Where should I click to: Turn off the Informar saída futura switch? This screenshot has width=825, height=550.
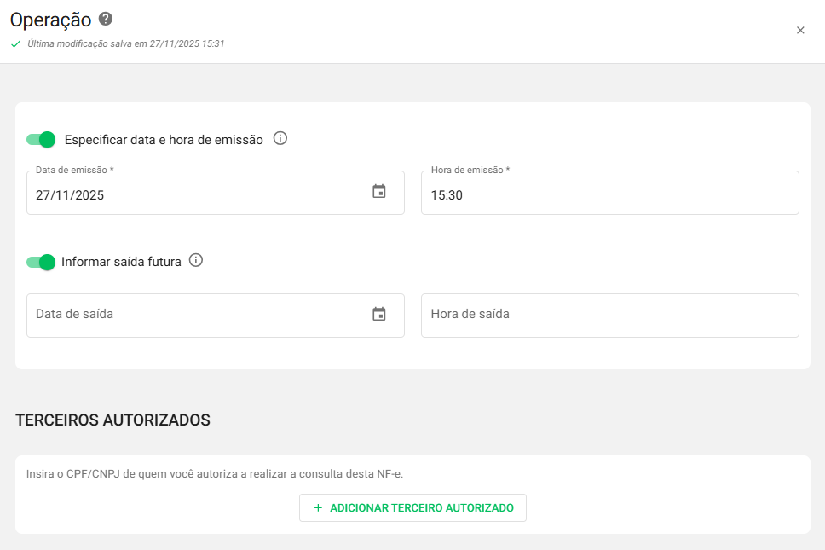coord(41,262)
